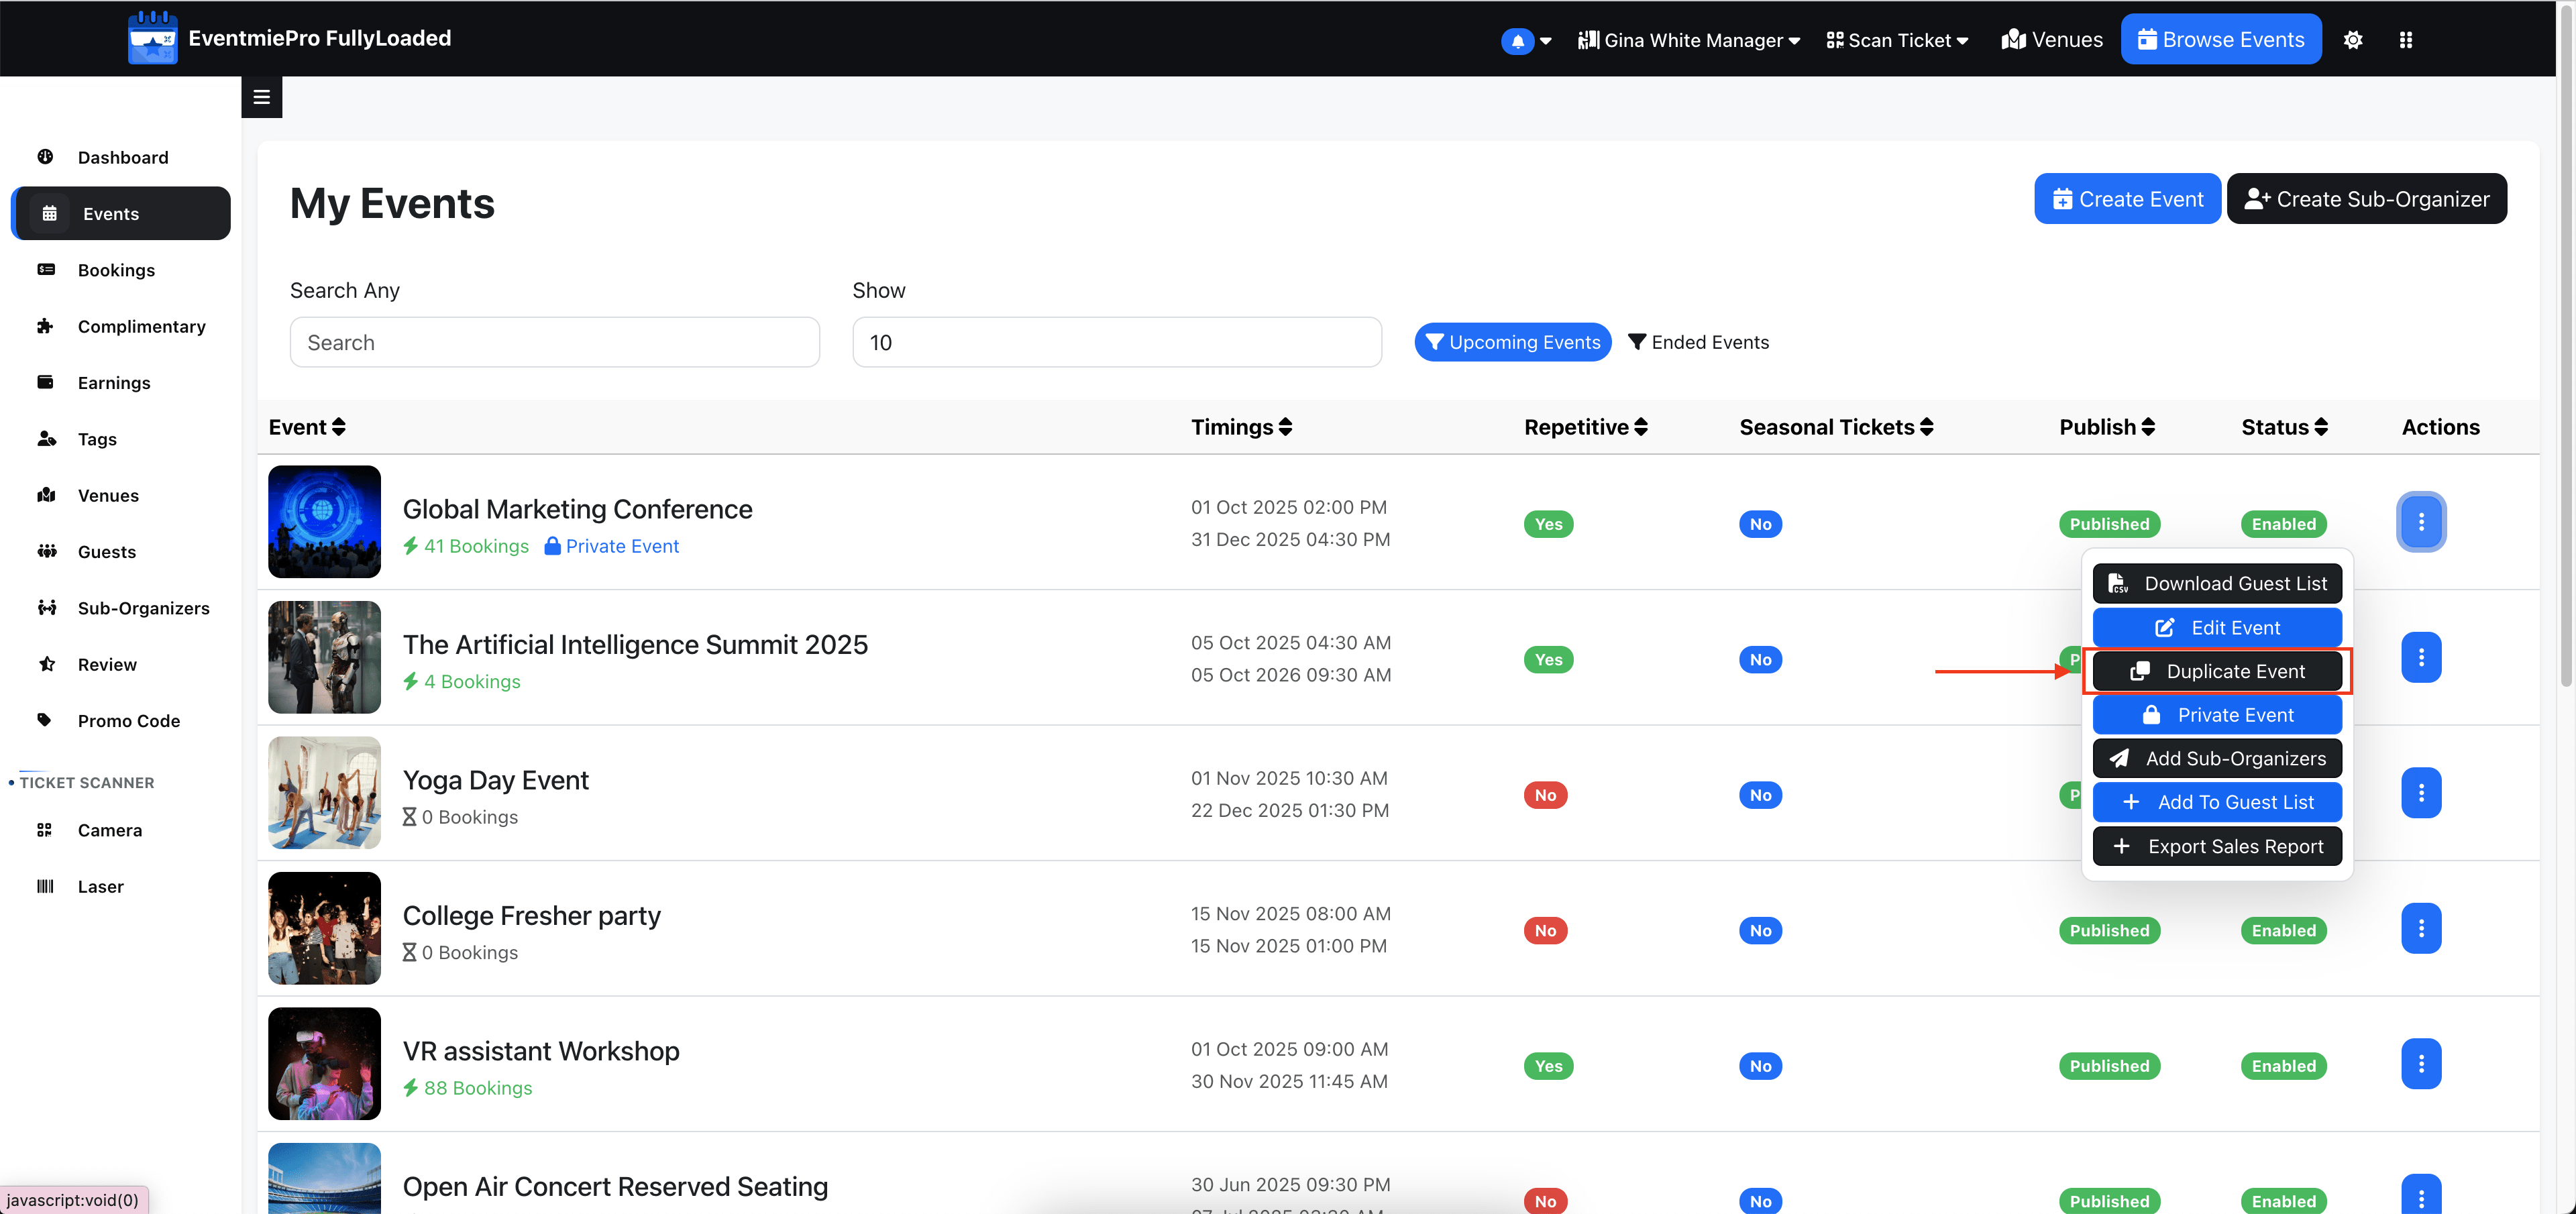The width and height of the screenshot is (2576, 1214).
Task: Click the Dashboard sidebar icon
Action: click(45, 157)
